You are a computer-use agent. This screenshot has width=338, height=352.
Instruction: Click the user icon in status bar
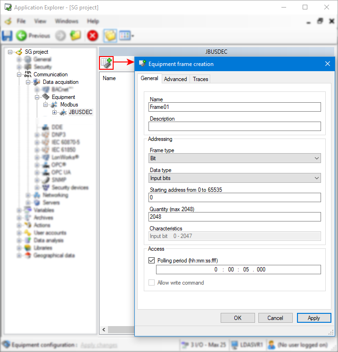click(271, 344)
